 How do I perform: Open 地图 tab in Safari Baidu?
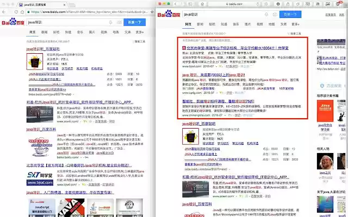click(x=271, y=24)
